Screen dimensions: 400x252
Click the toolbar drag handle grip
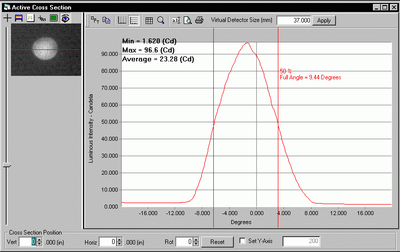[x=88, y=20]
